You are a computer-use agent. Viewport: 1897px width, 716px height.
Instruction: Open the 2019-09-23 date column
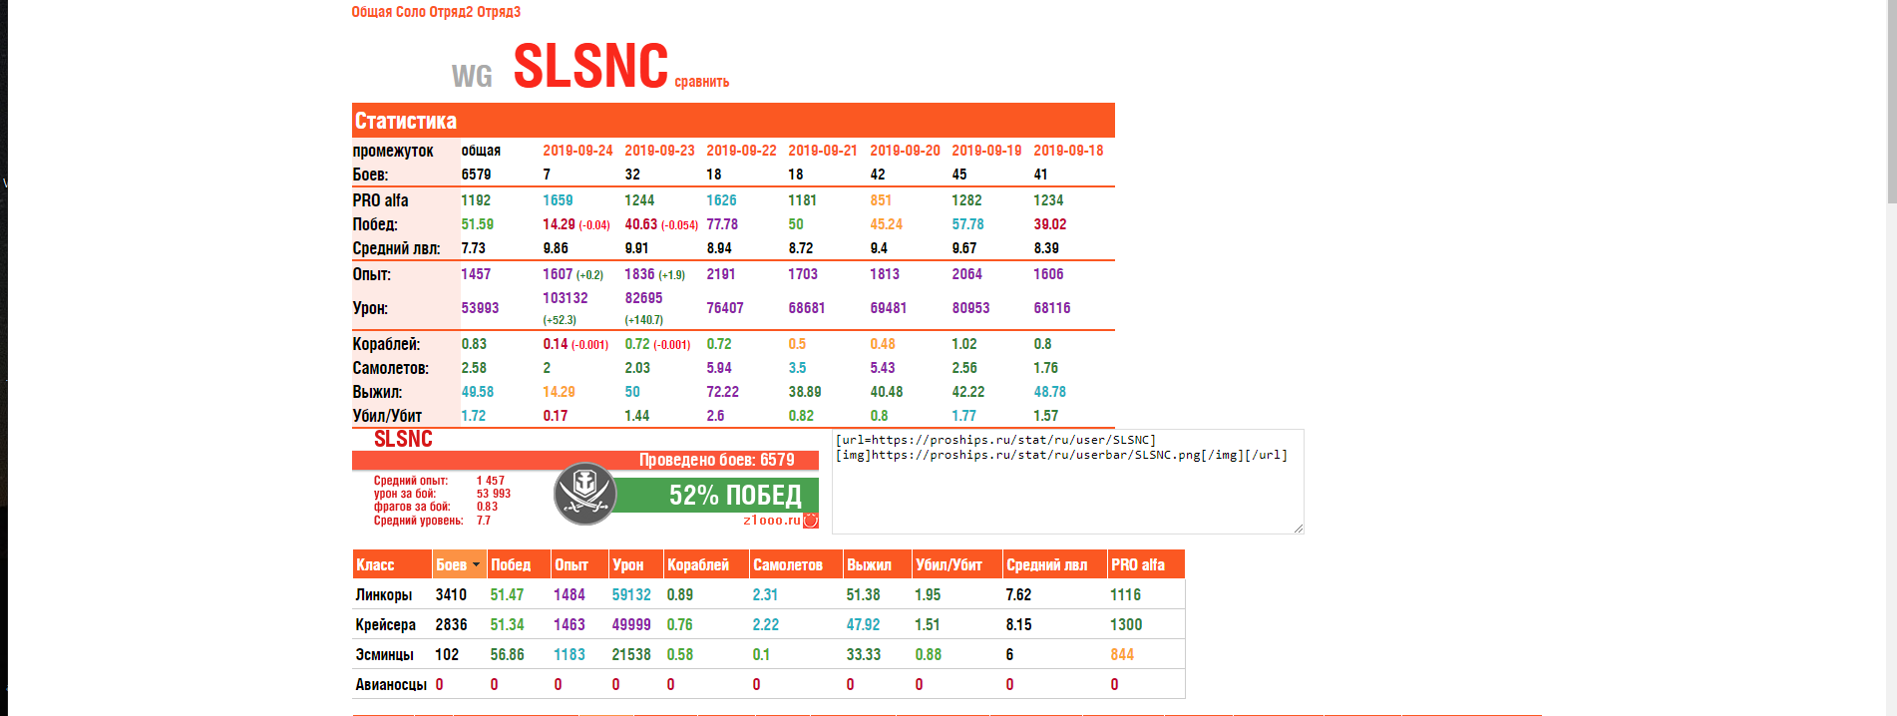point(659,151)
